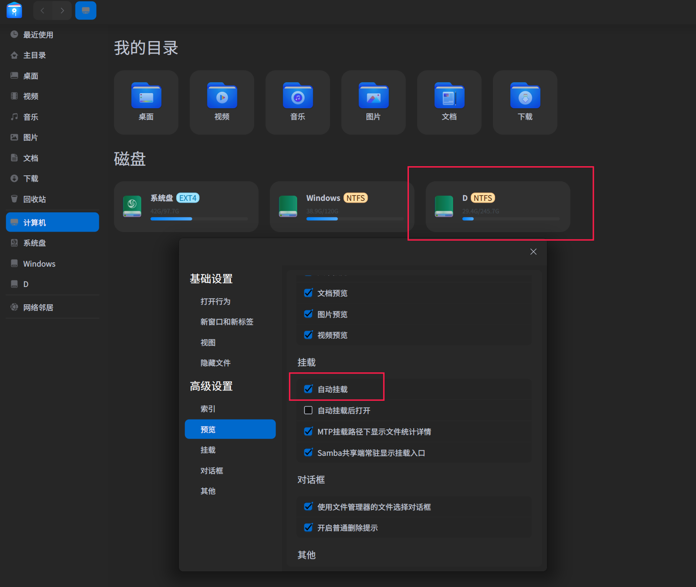Click the 38.9G/120G usage text
This screenshot has height=587, width=696.
coord(322,211)
